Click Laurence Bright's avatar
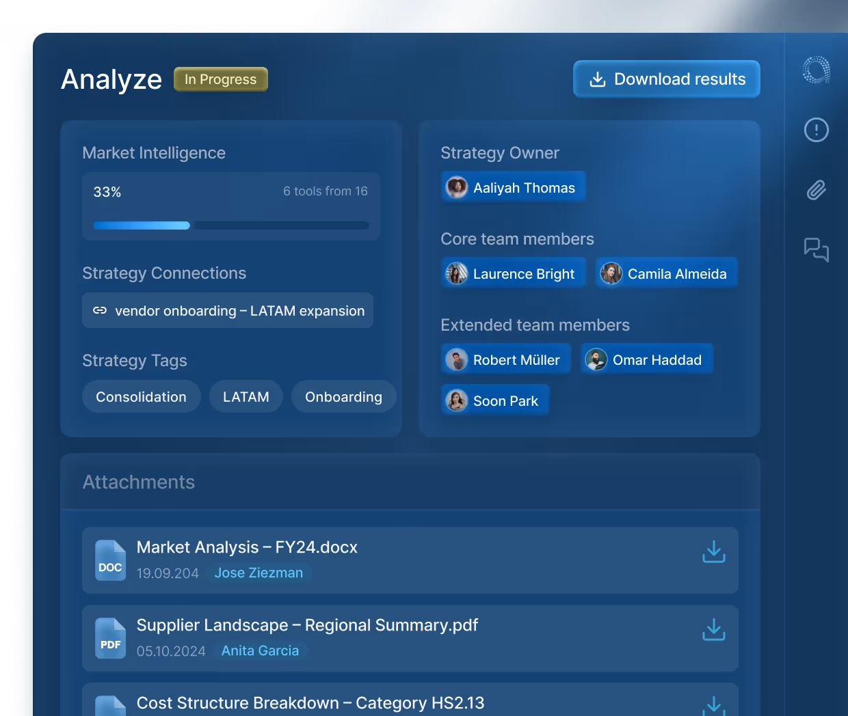Screen dimensions: 848x716 456,273
